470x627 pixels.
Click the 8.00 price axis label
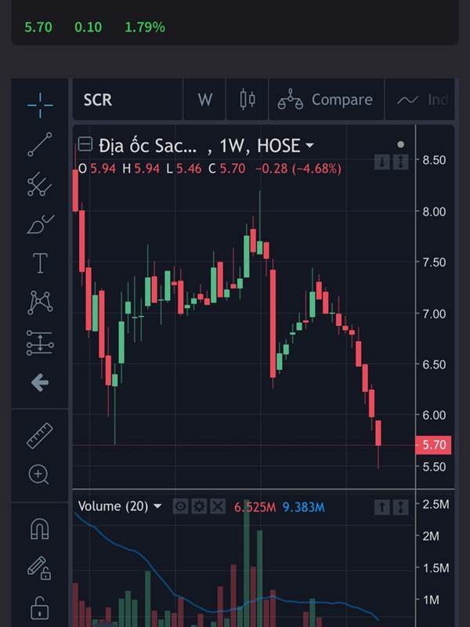tap(434, 212)
